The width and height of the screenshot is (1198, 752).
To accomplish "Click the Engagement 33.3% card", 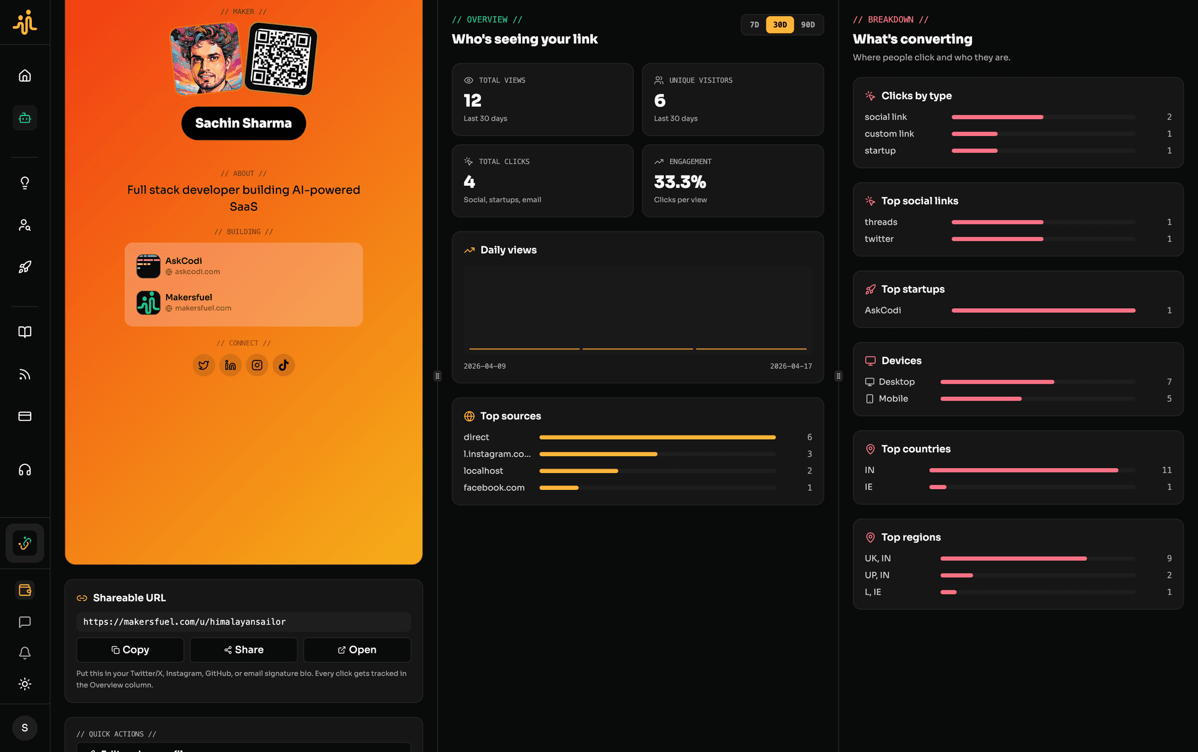I will (x=733, y=181).
